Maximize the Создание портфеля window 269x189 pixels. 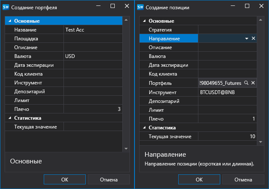click(x=113, y=6)
